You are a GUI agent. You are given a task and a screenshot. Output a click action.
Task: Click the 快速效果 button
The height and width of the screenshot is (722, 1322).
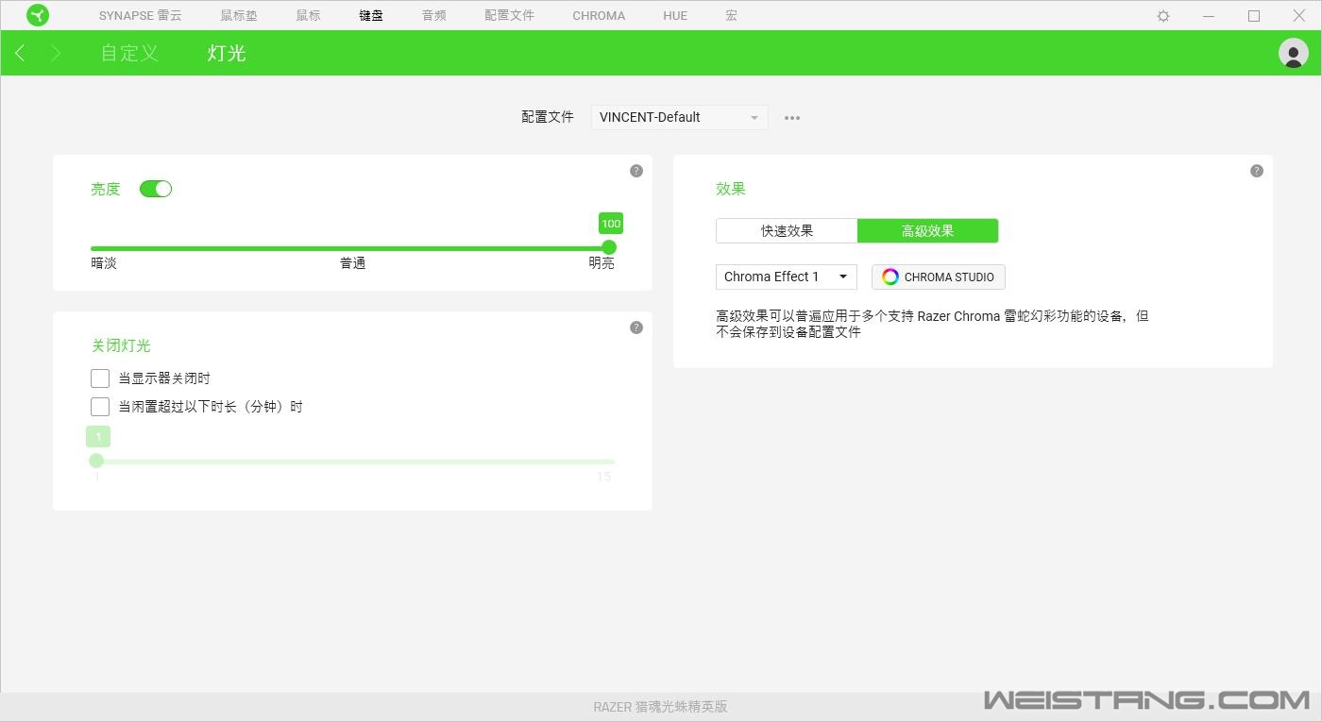click(x=786, y=230)
